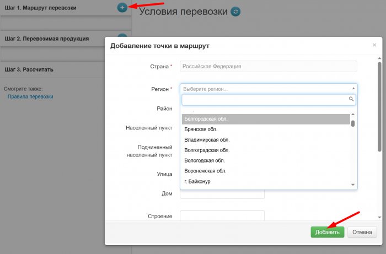Open the Правила перевозки link
This screenshot has height=254, width=386.
30,96
